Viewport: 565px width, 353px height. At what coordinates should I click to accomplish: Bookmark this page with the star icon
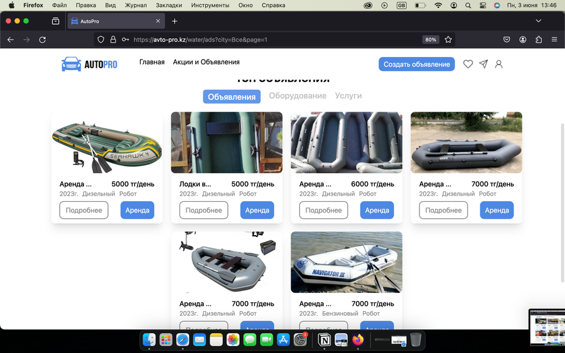click(448, 40)
